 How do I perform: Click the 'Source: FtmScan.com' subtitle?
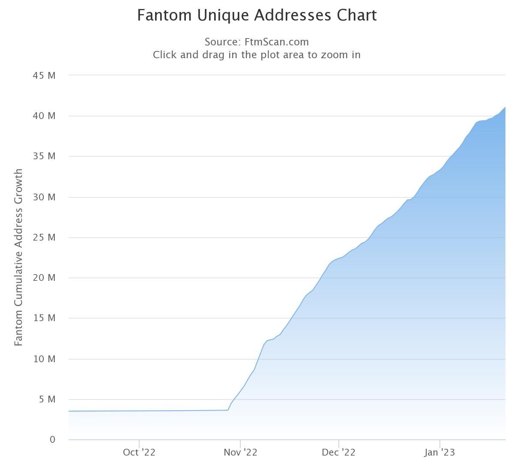[257, 42]
